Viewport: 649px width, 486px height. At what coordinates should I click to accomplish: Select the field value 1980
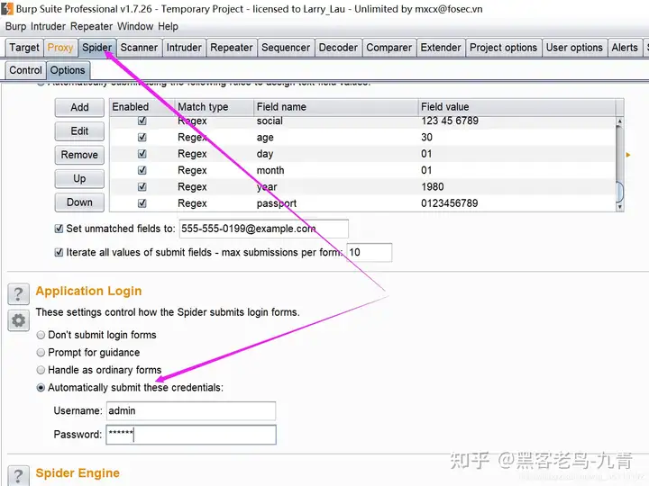click(x=433, y=187)
